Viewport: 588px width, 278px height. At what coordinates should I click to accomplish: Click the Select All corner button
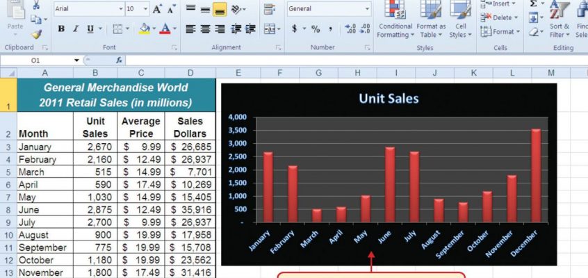[x=8, y=73]
